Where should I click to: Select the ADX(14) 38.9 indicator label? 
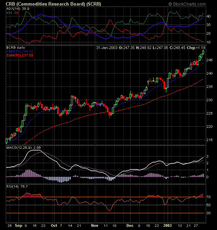point(18,9)
